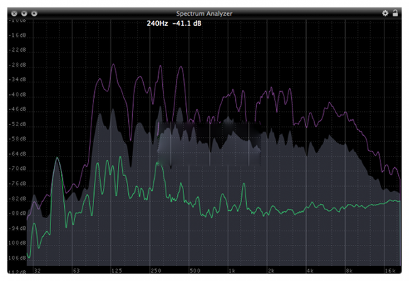Toggle the padlock icon in the title bar

395,13
